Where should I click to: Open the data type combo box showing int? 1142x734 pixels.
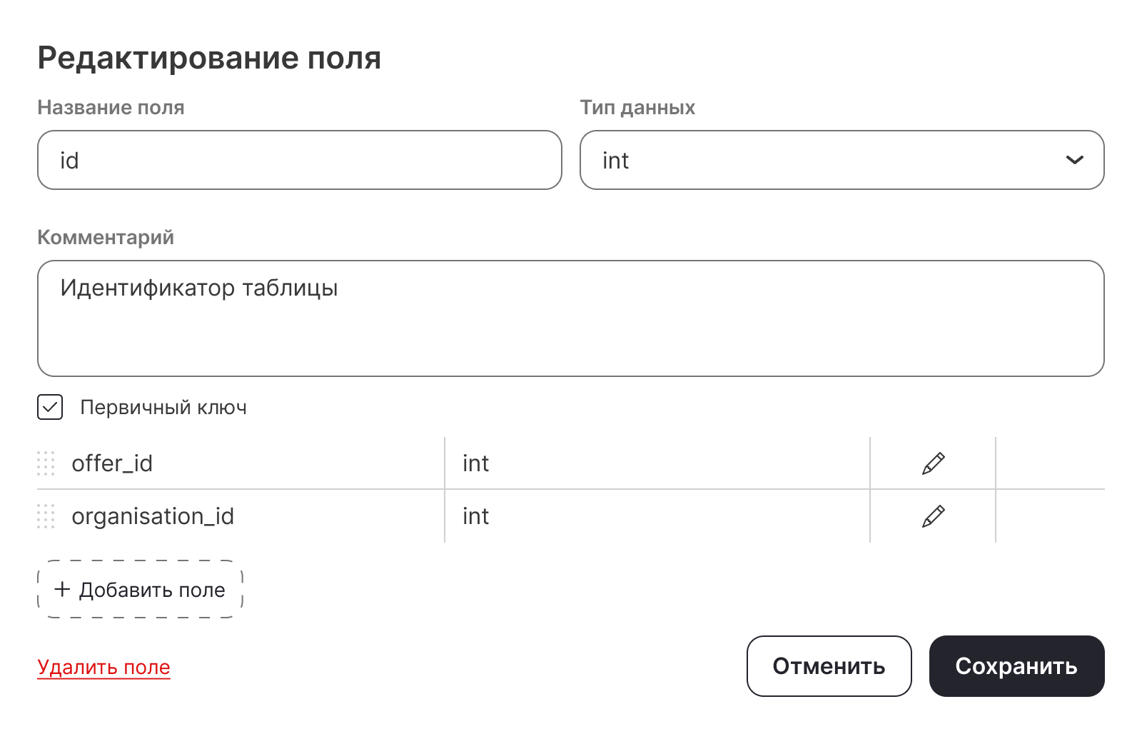pos(821,160)
